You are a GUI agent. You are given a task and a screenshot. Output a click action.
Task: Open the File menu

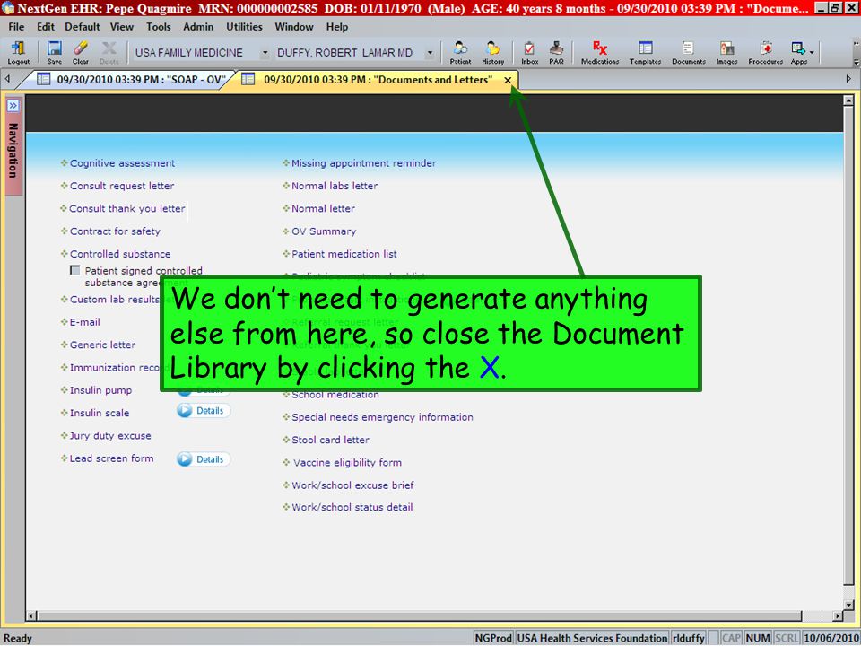(x=16, y=26)
